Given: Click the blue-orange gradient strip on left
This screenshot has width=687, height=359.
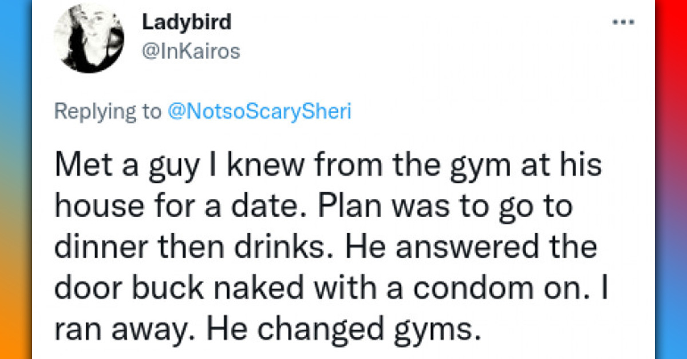Looking at the screenshot, I should click(15, 179).
